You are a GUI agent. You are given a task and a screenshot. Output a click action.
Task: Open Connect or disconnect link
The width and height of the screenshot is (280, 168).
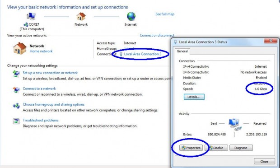pos(157,35)
